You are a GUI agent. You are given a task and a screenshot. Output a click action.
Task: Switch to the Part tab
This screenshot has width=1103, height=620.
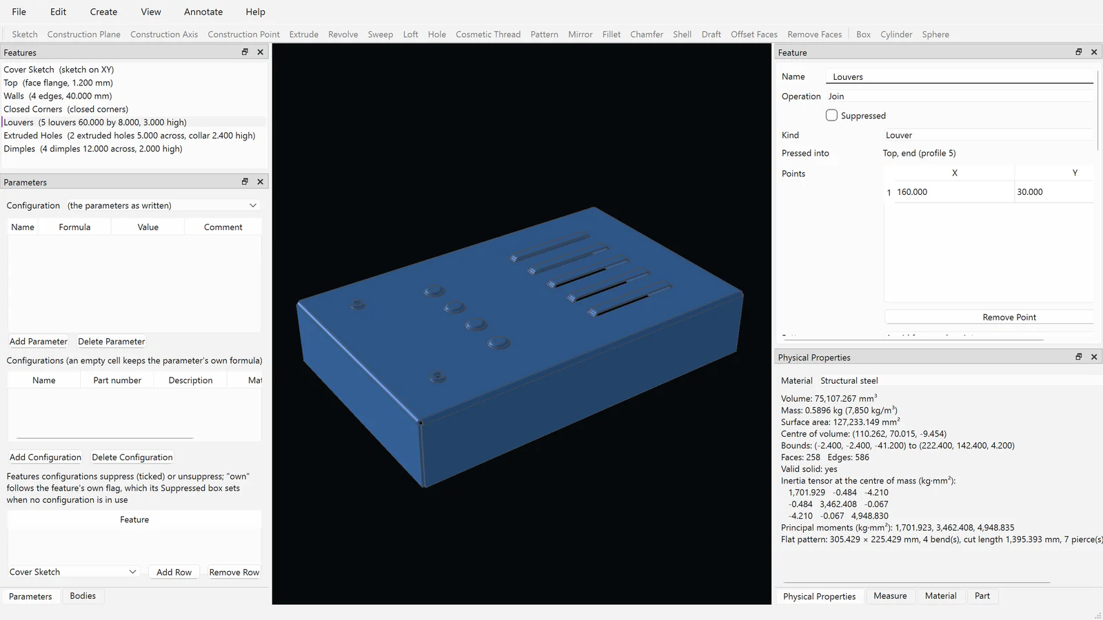[982, 596]
